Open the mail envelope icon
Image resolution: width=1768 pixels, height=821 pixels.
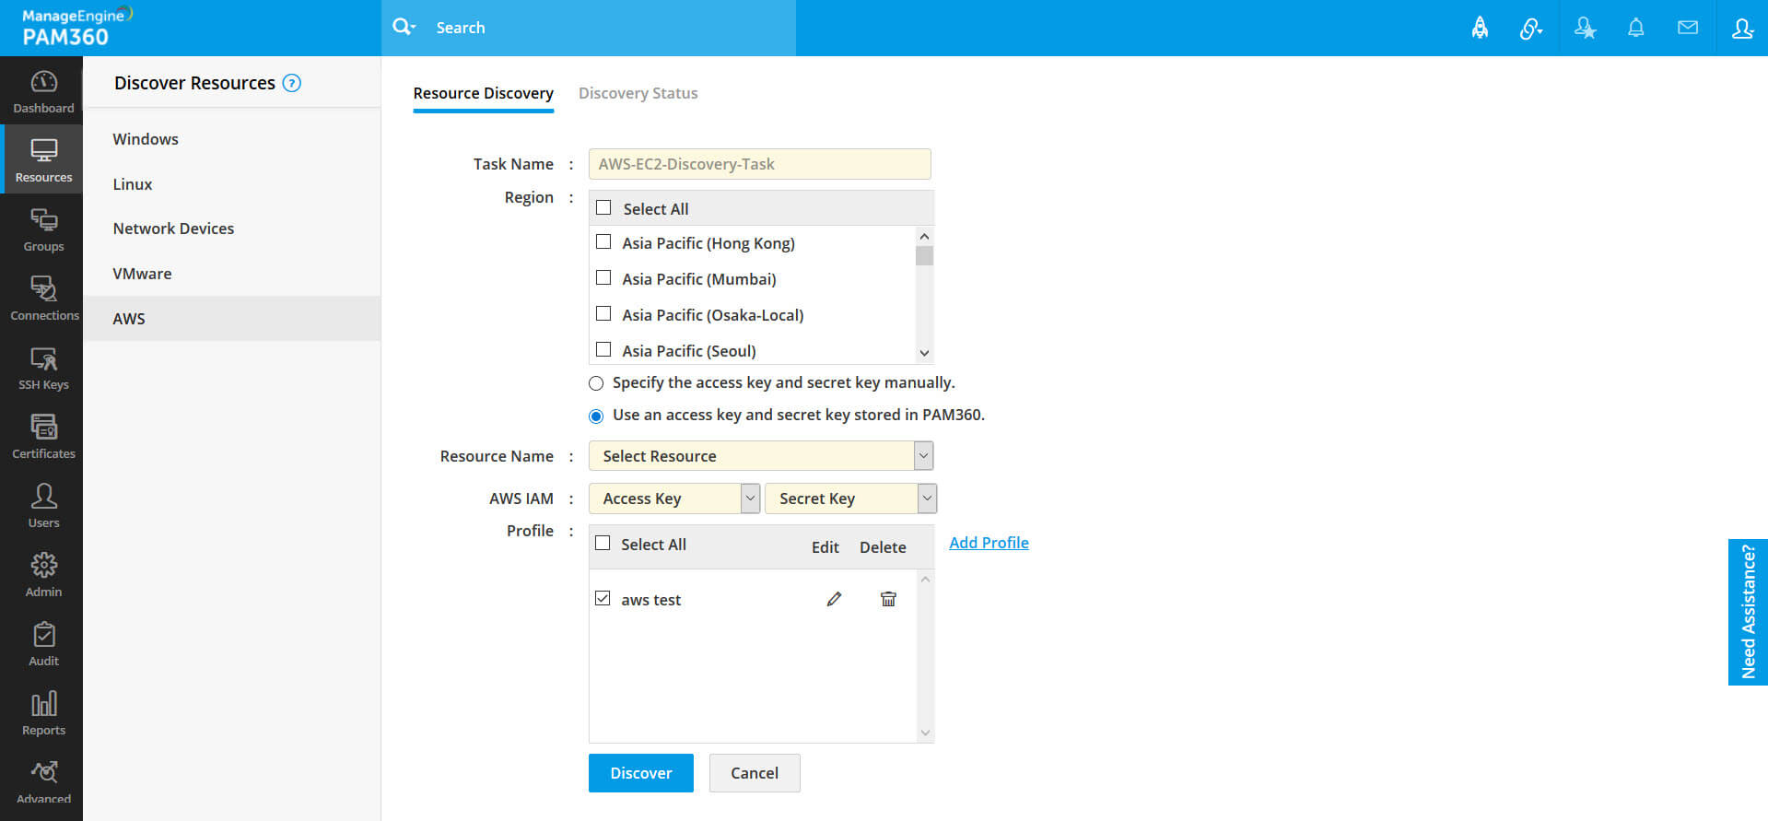1688,28
